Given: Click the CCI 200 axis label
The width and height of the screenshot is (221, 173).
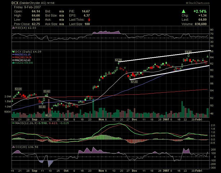Looking at the screenshot, I should click(213, 150).
